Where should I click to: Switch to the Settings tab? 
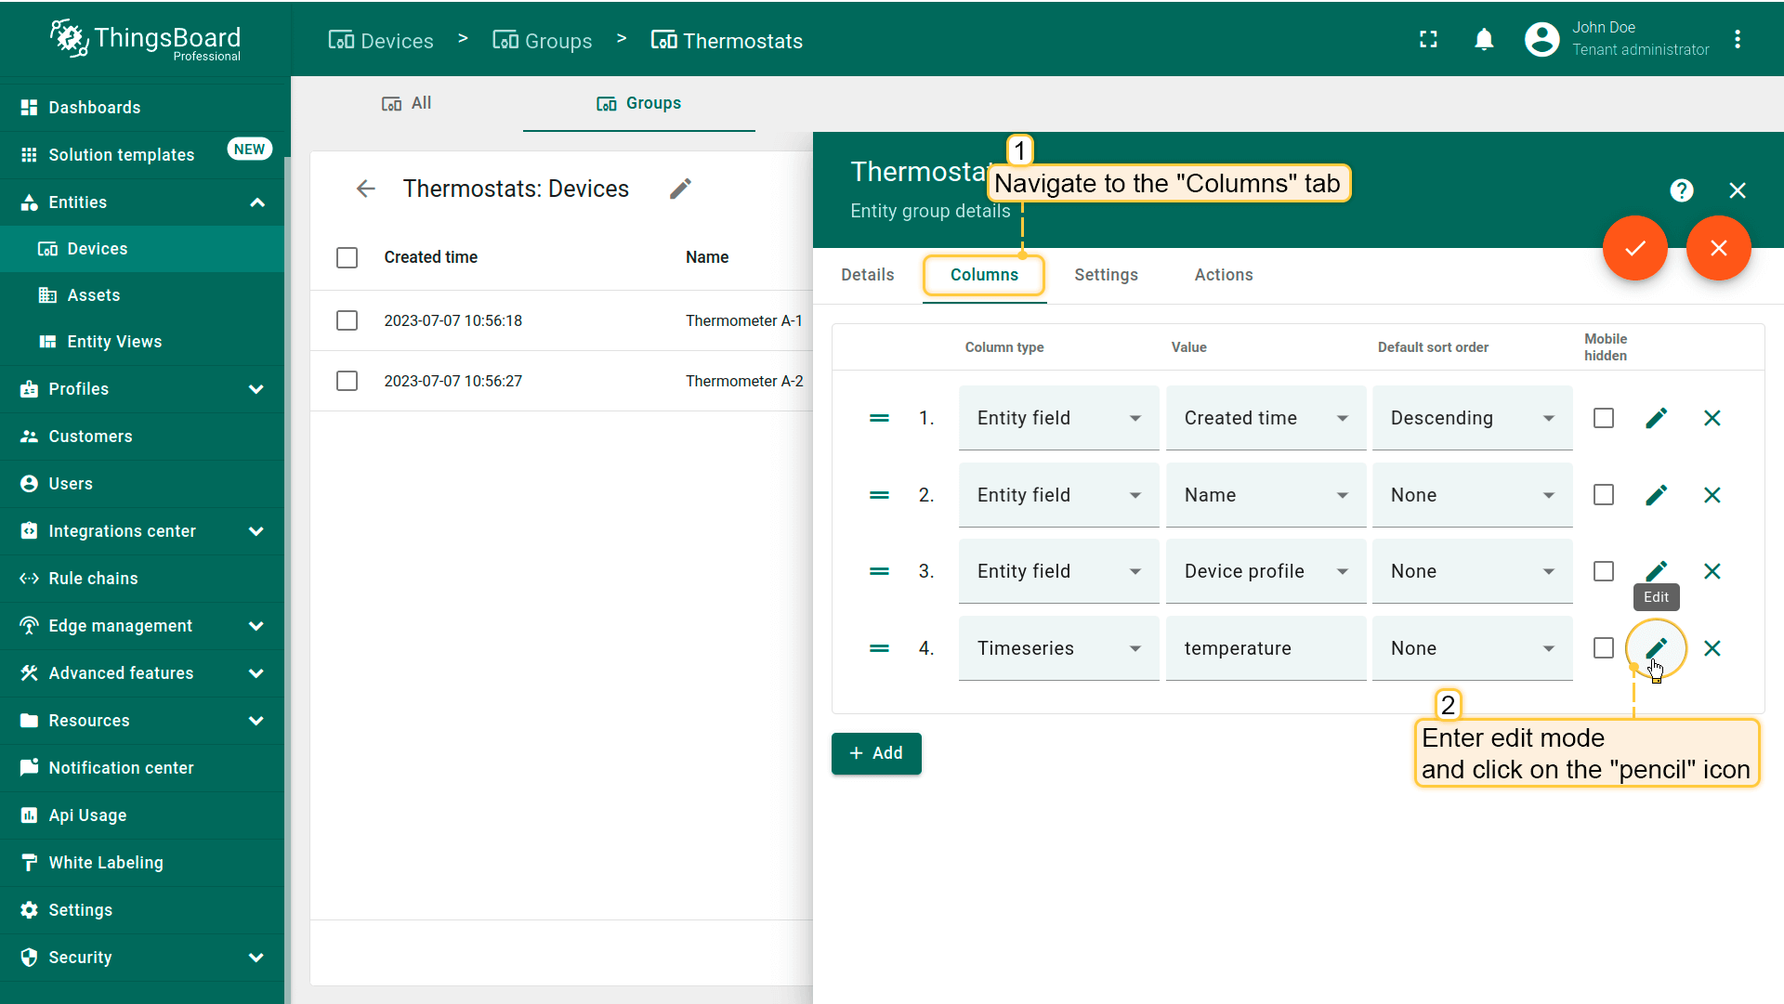(1106, 275)
